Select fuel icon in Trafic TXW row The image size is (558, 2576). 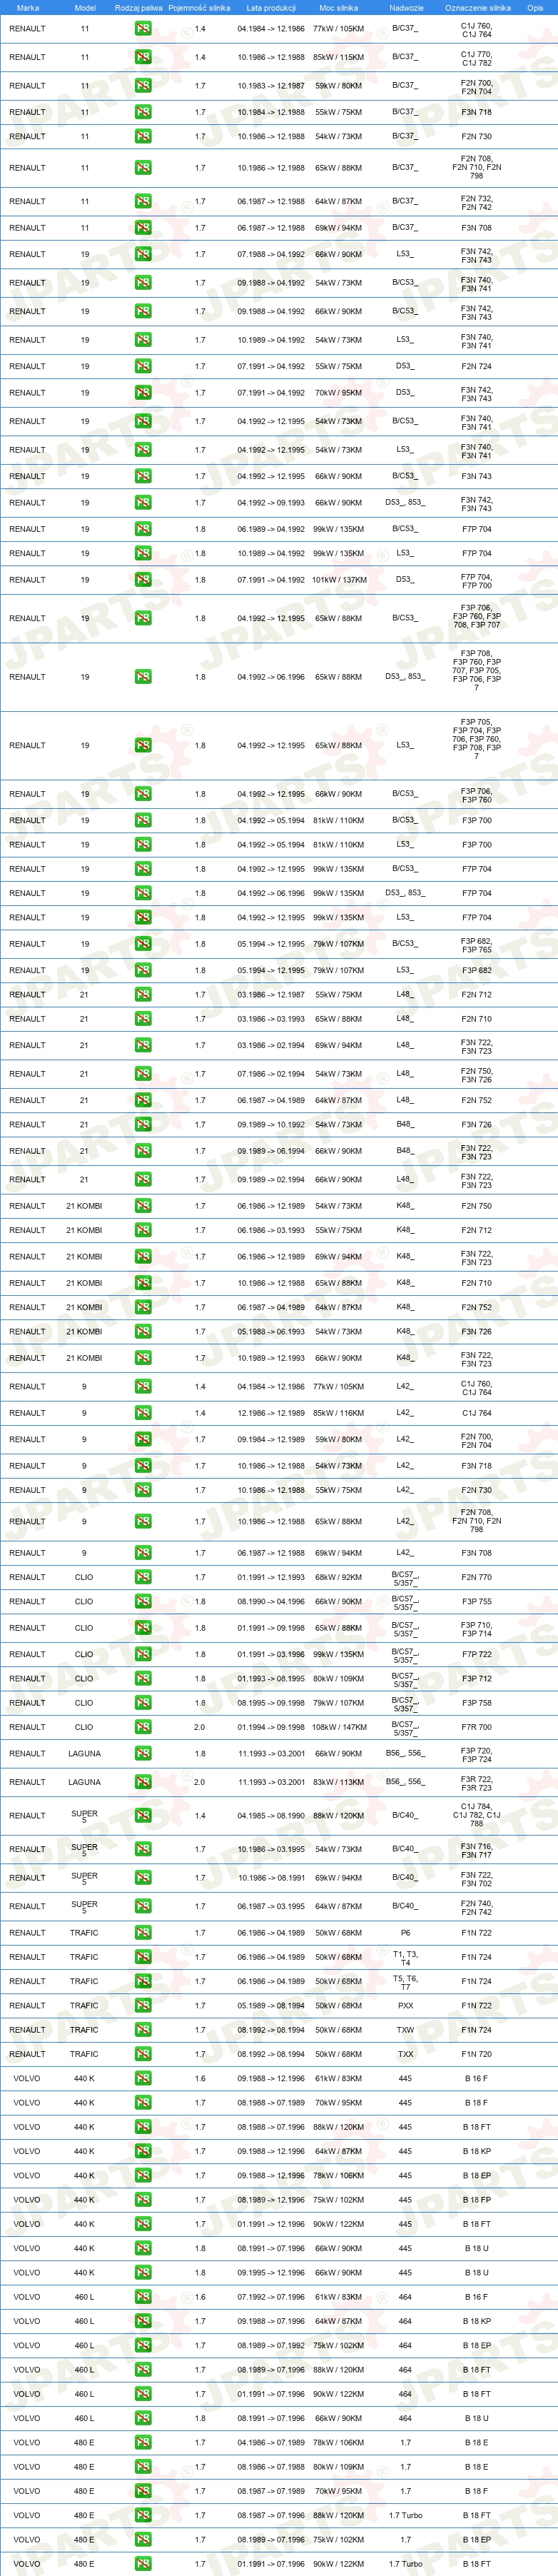(143, 2029)
